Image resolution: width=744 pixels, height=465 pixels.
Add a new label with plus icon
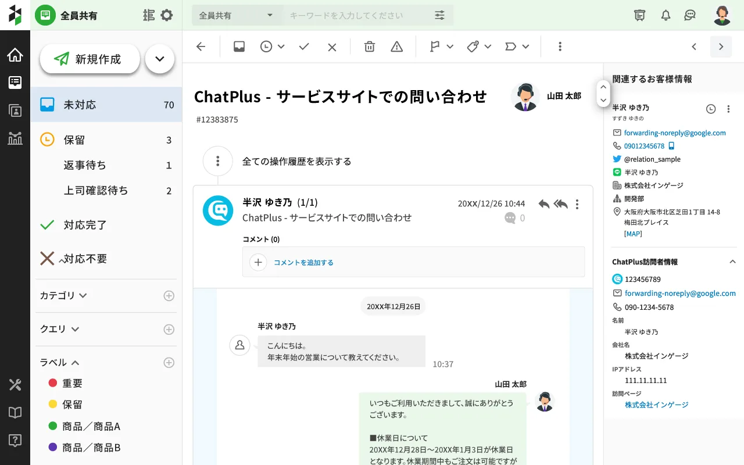coord(169,363)
